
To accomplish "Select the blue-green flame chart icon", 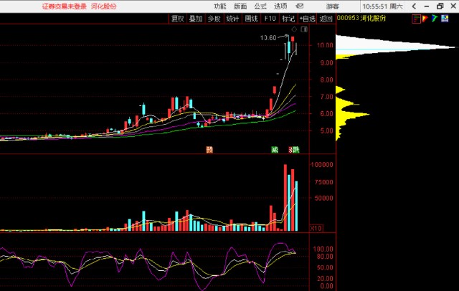I will coord(435,19).
